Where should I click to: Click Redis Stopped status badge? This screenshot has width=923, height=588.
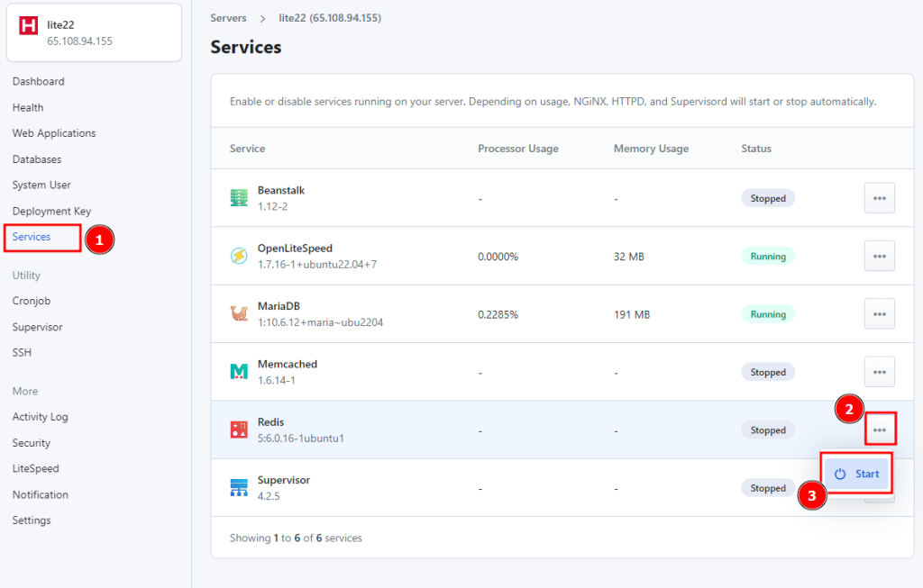coord(768,430)
